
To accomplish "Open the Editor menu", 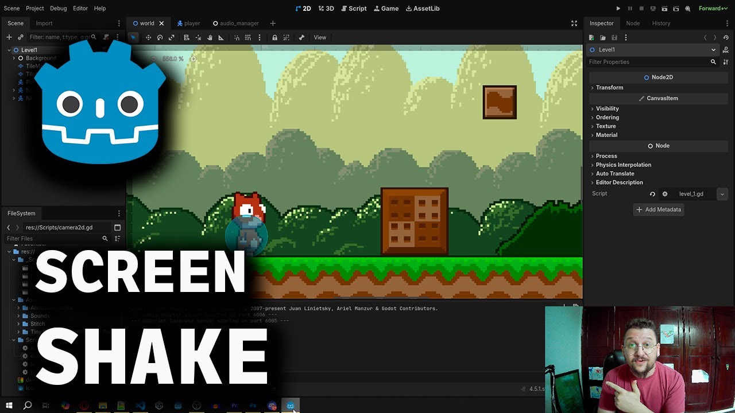I will click(x=80, y=9).
